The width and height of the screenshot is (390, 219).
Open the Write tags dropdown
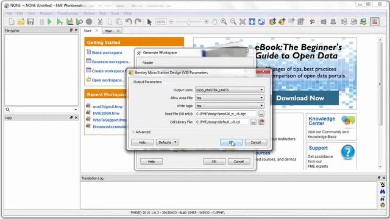tap(230, 106)
